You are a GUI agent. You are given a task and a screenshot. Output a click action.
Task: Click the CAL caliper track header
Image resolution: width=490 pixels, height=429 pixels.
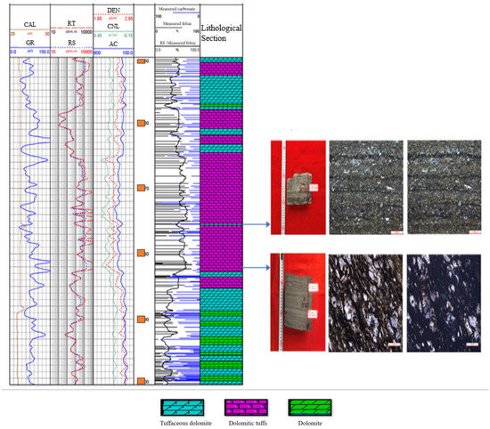pos(30,25)
